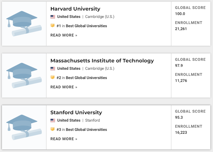Image resolution: width=213 pixels, height=152 pixels.
Task: Open Best Global Universities link in MIT card
Action: pyautogui.click(x=86, y=78)
